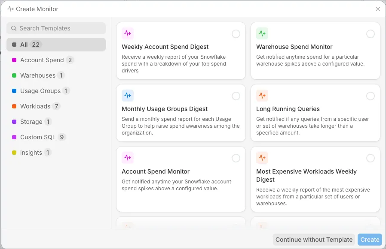This screenshot has width=386, height=249.
Task: Click the magenta Account Spend color dot
Action: pyautogui.click(x=14, y=60)
